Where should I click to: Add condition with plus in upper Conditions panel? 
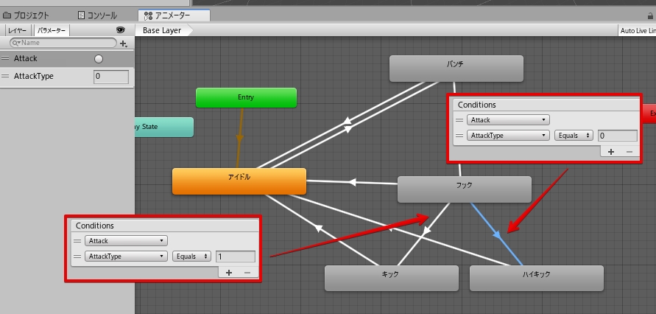tap(611, 152)
